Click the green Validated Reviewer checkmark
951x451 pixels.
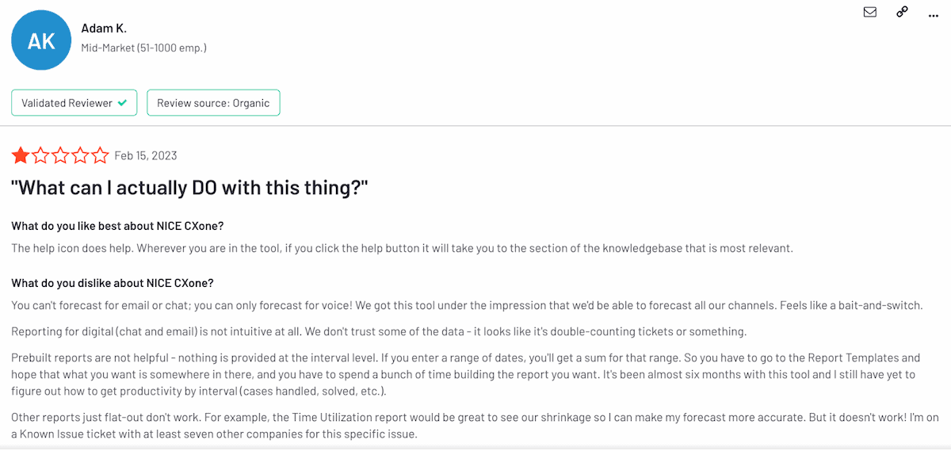pos(122,103)
